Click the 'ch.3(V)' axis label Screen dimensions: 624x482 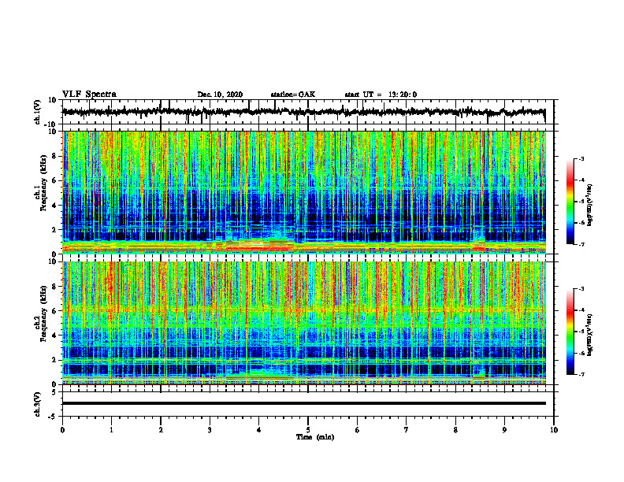pyautogui.click(x=37, y=404)
